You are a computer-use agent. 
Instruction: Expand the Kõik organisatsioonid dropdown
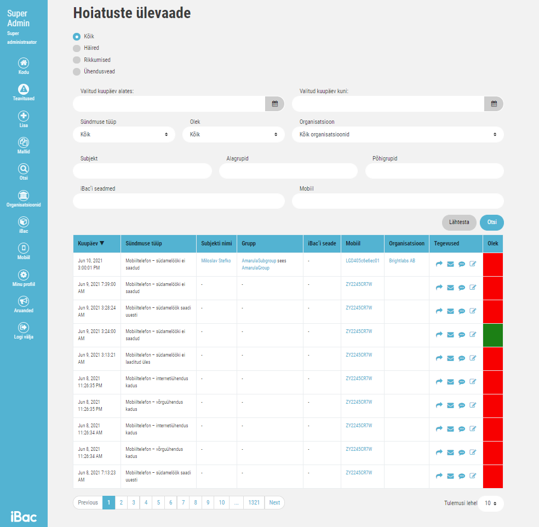pos(398,134)
